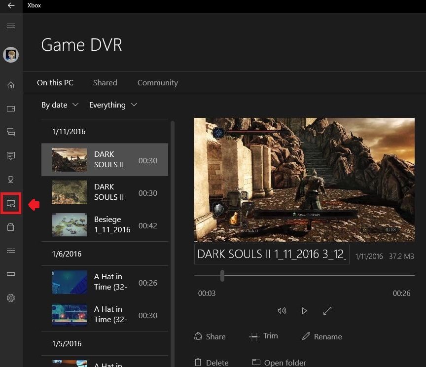The height and width of the screenshot is (367, 426).
Task: Open the Connect console icon
Action: coord(11,274)
